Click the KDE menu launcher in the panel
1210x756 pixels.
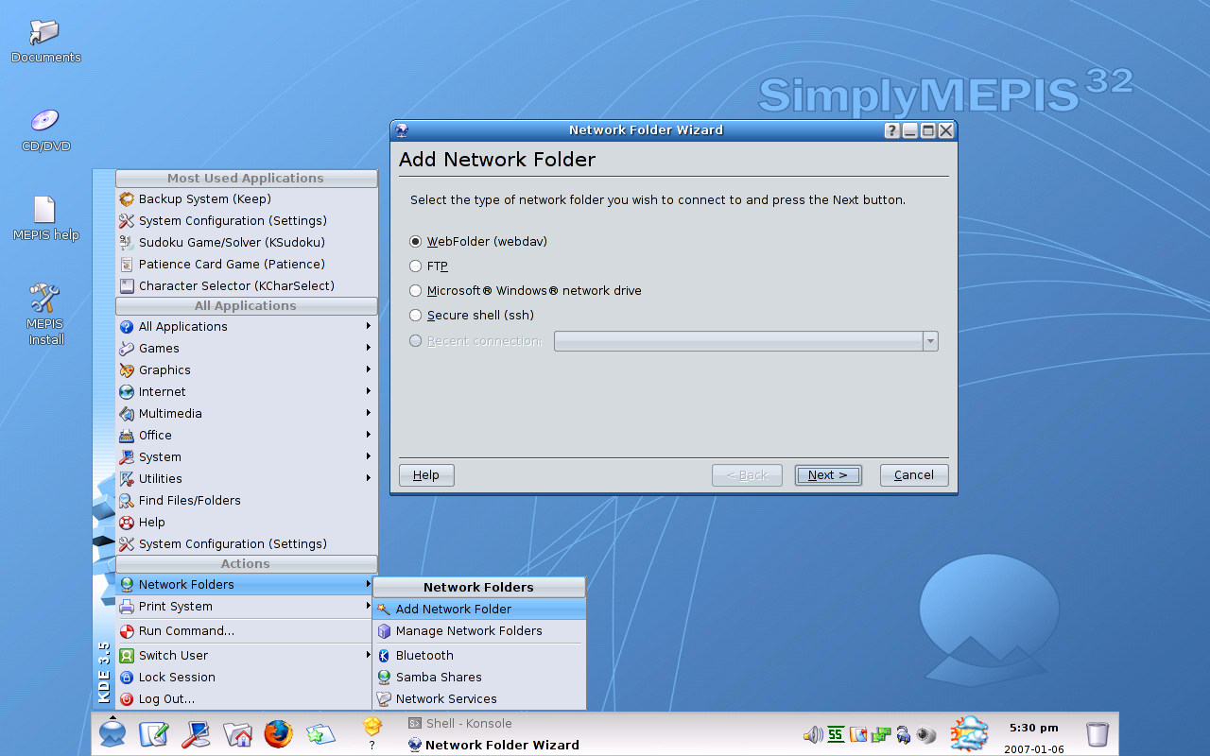tap(112, 732)
